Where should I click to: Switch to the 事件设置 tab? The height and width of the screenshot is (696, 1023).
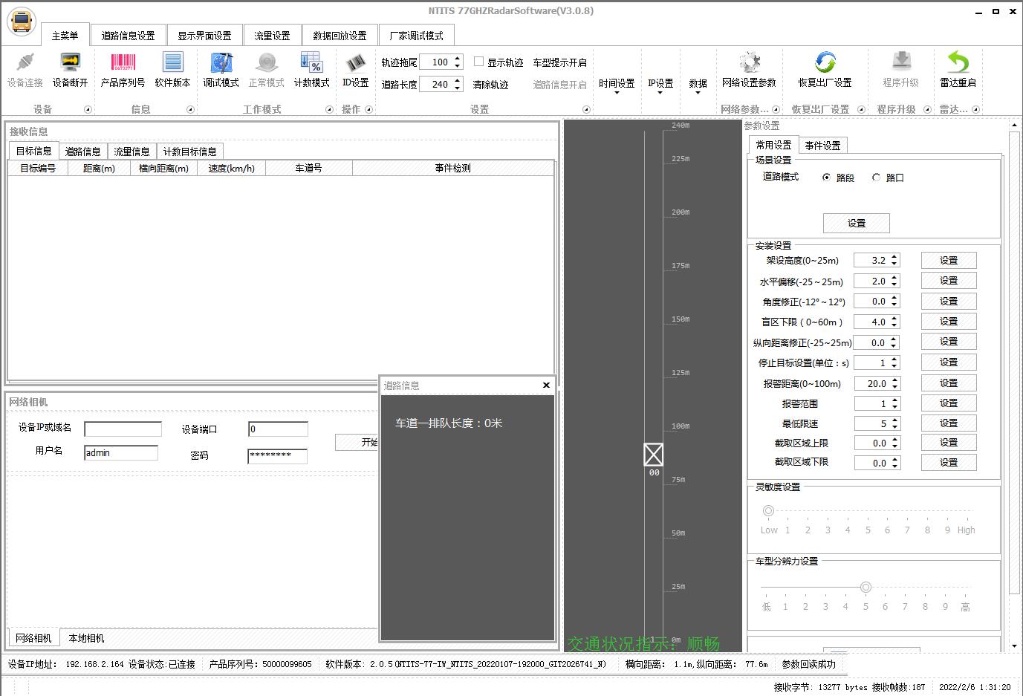[822, 146]
